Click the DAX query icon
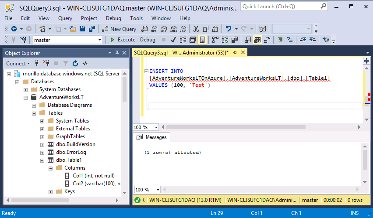Screen dimensions: 373x218 tap(183, 29)
